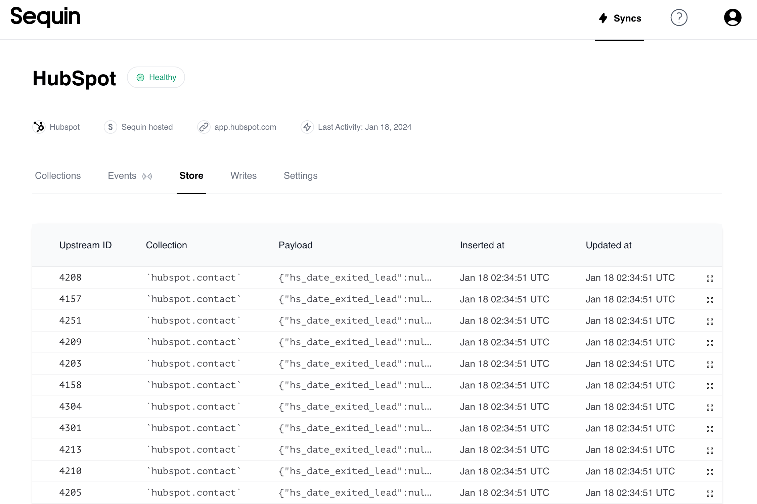Viewport: 757px width, 504px height.
Task: Click the Last Activity lightning icon
Action: click(x=307, y=127)
